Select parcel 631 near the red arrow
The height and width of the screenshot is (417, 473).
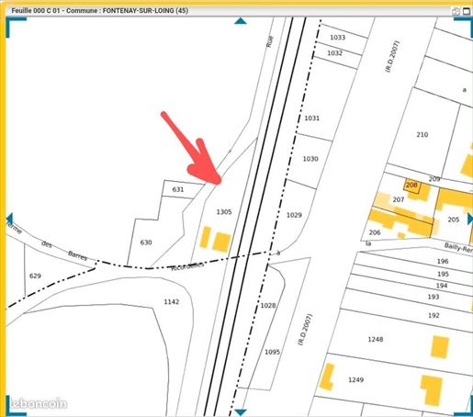[x=178, y=189]
